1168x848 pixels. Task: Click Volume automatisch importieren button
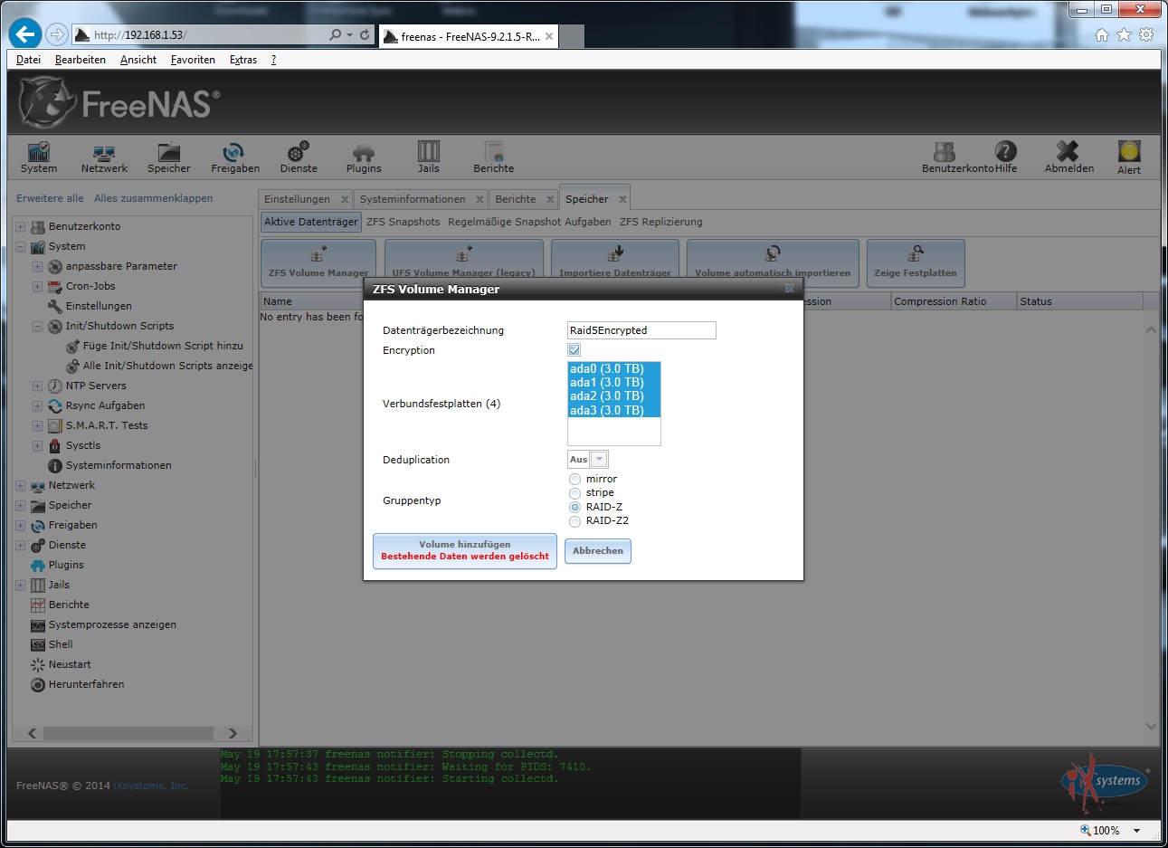coord(773,263)
